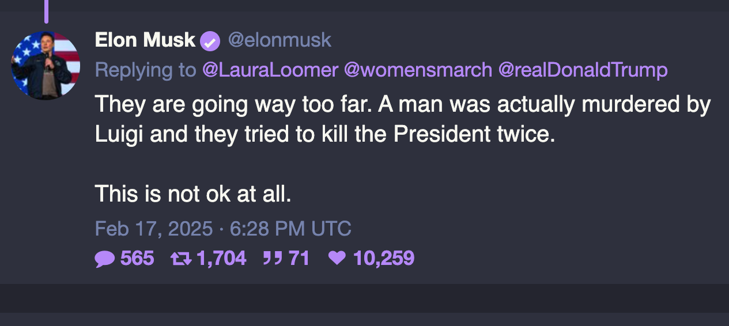This screenshot has height=326, width=729.
Task: Click the 10,259 likes count
Action: (x=383, y=259)
